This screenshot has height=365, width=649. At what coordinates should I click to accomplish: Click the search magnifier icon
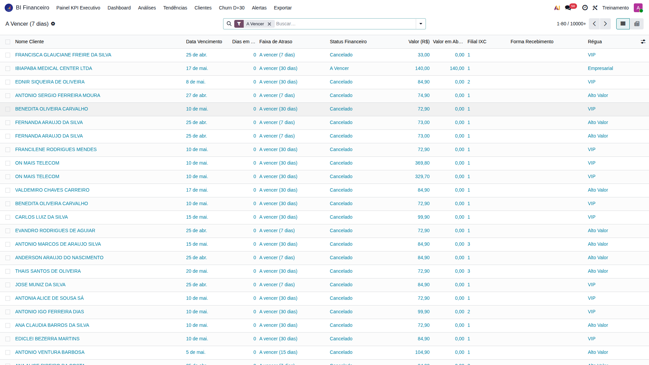coord(229,24)
